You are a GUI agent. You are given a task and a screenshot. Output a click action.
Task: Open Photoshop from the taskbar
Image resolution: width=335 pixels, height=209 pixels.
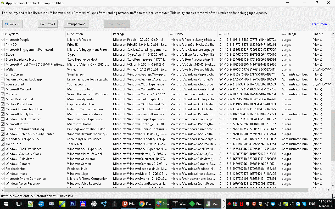tap(73, 204)
